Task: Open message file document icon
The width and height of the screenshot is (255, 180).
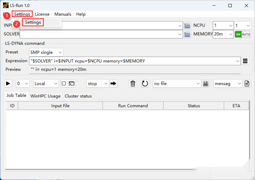Action: point(247,84)
